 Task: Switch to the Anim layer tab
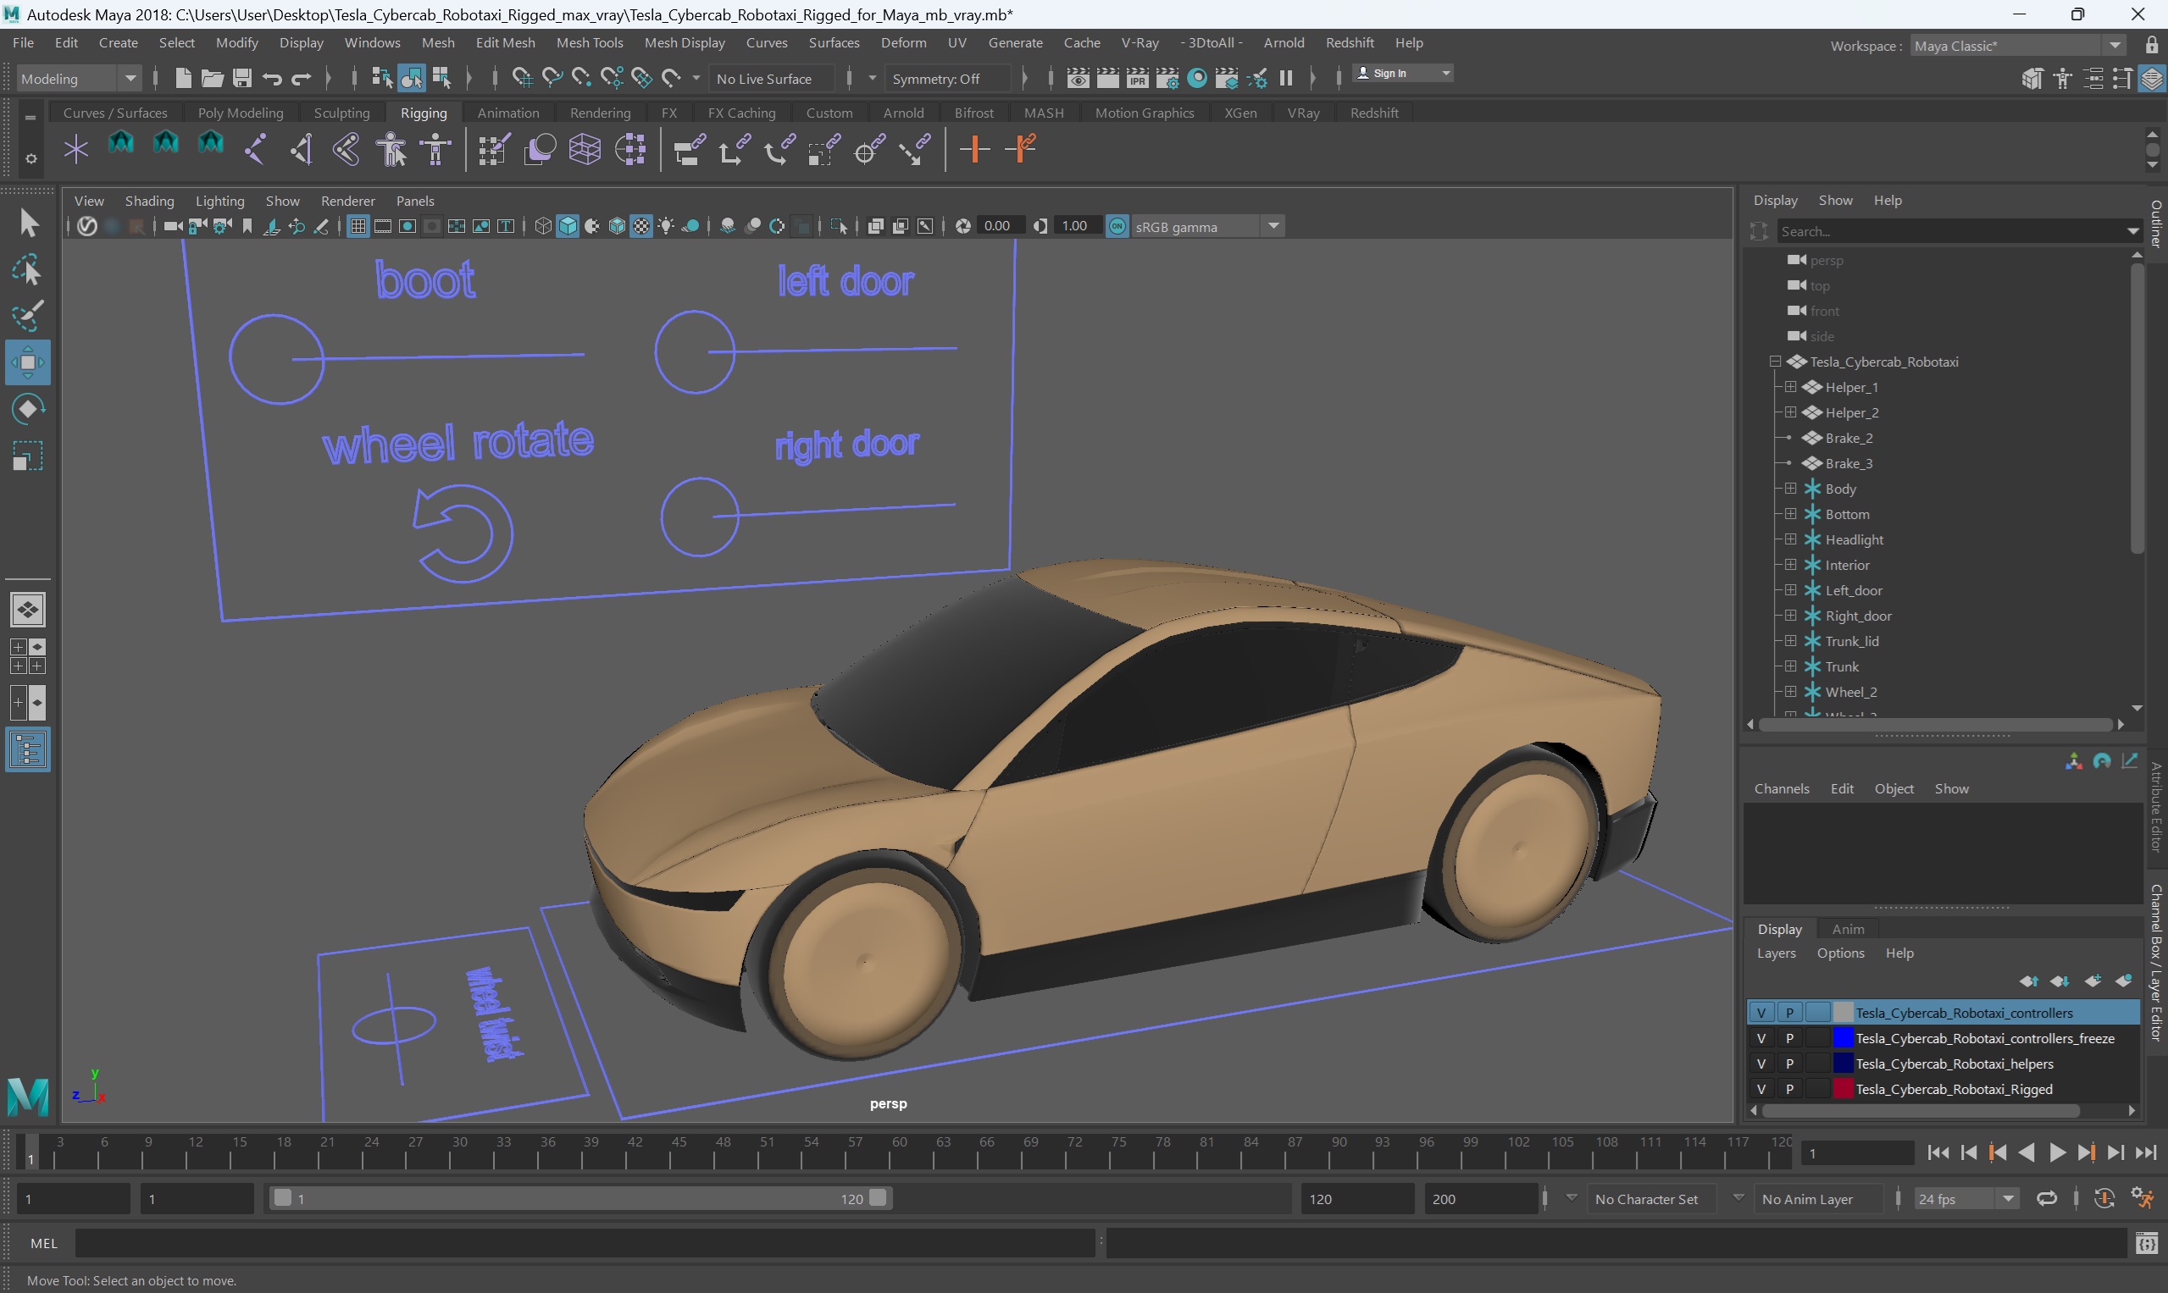click(x=1847, y=929)
